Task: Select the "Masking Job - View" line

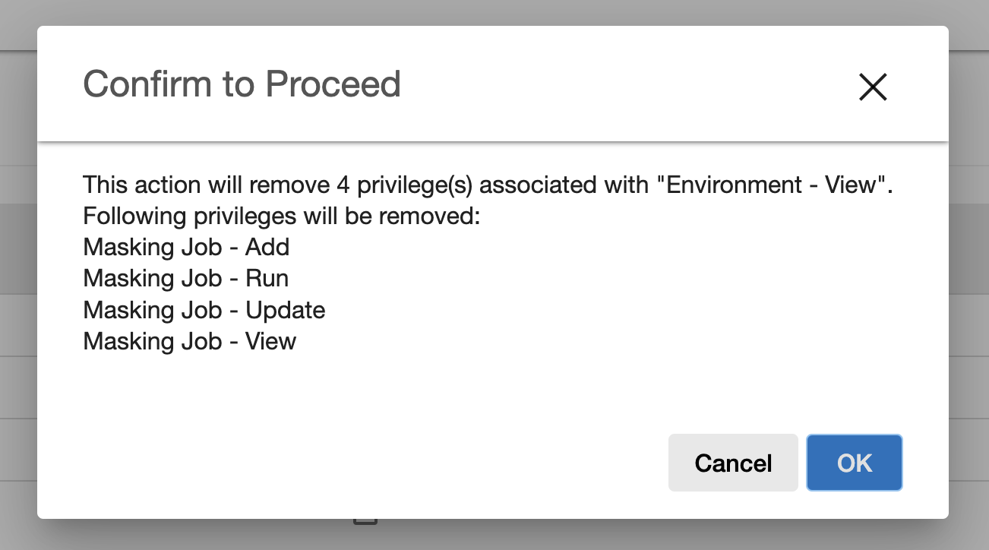Action: (190, 341)
